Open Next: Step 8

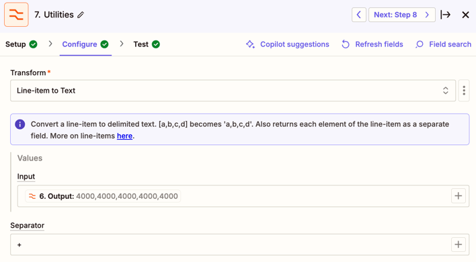click(401, 15)
